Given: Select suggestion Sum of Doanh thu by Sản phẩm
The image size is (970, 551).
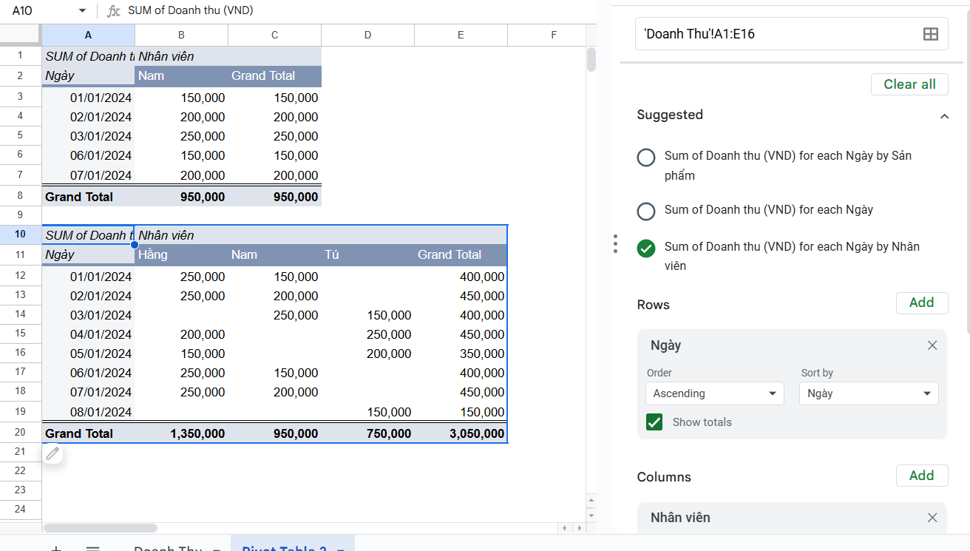Looking at the screenshot, I should (x=646, y=158).
